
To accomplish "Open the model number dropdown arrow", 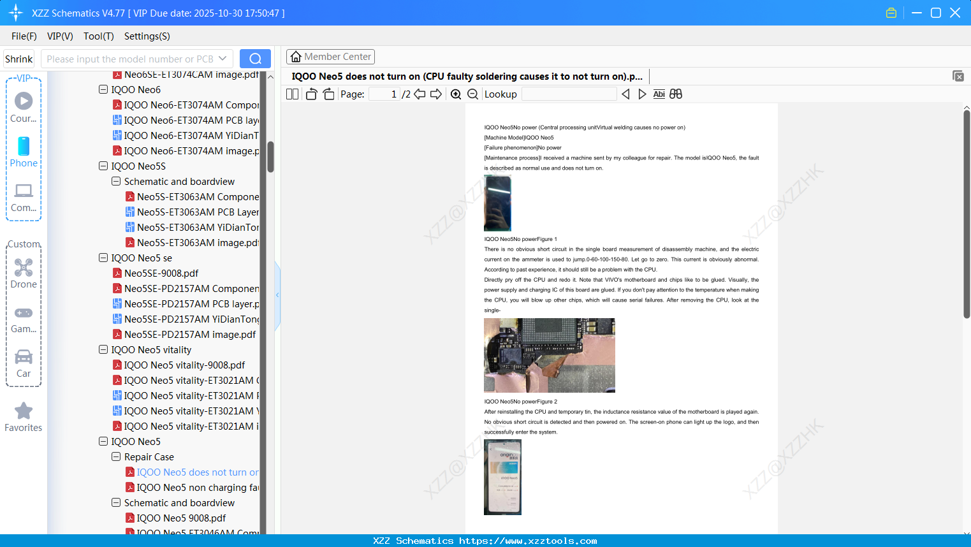I will tap(223, 59).
